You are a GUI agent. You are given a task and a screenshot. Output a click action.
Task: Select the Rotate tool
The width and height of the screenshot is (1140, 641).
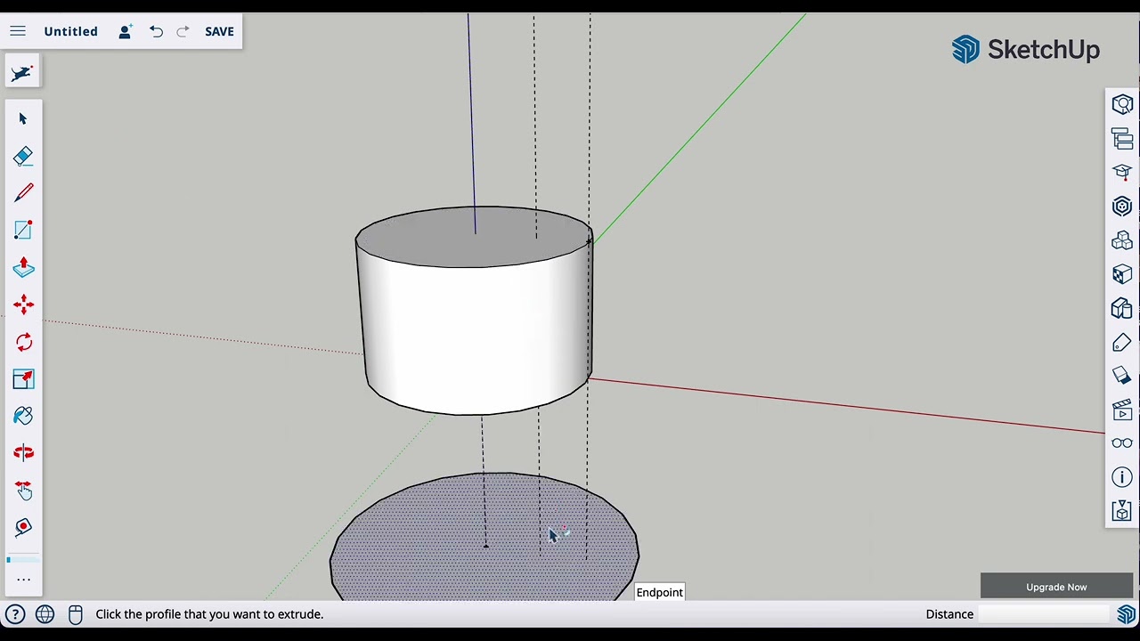[23, 343]
